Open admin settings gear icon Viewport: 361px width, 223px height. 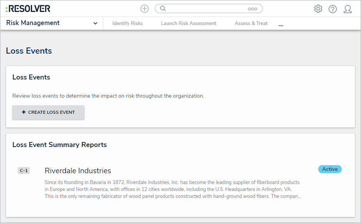[318, 9]
